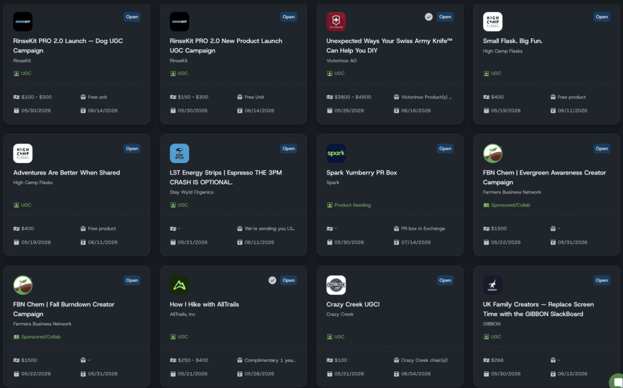
Task: Open RinseKit logo on Dog UGC Campaign card
Action: coord(23,21)
